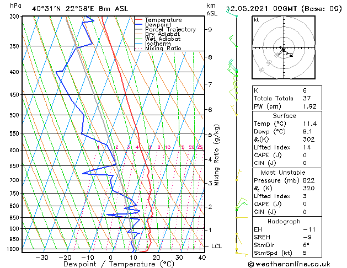Click the SREH value -9
This screenshot has width=347, height=268.
tap(307, 237)
